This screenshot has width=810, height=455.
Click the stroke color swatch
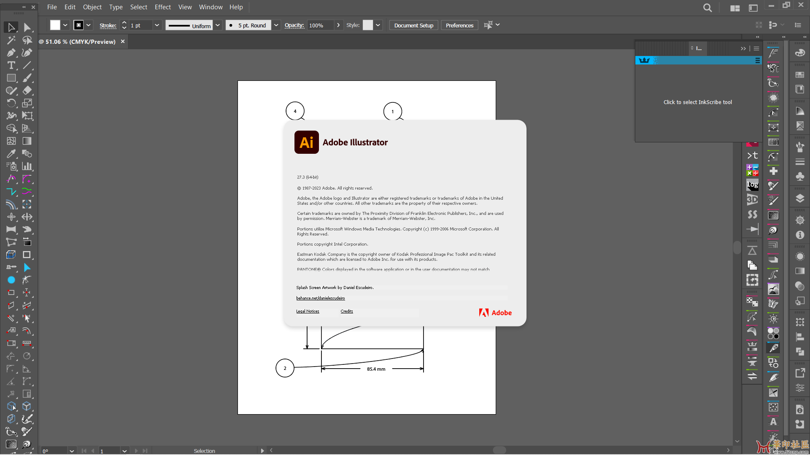click(78, 25)
